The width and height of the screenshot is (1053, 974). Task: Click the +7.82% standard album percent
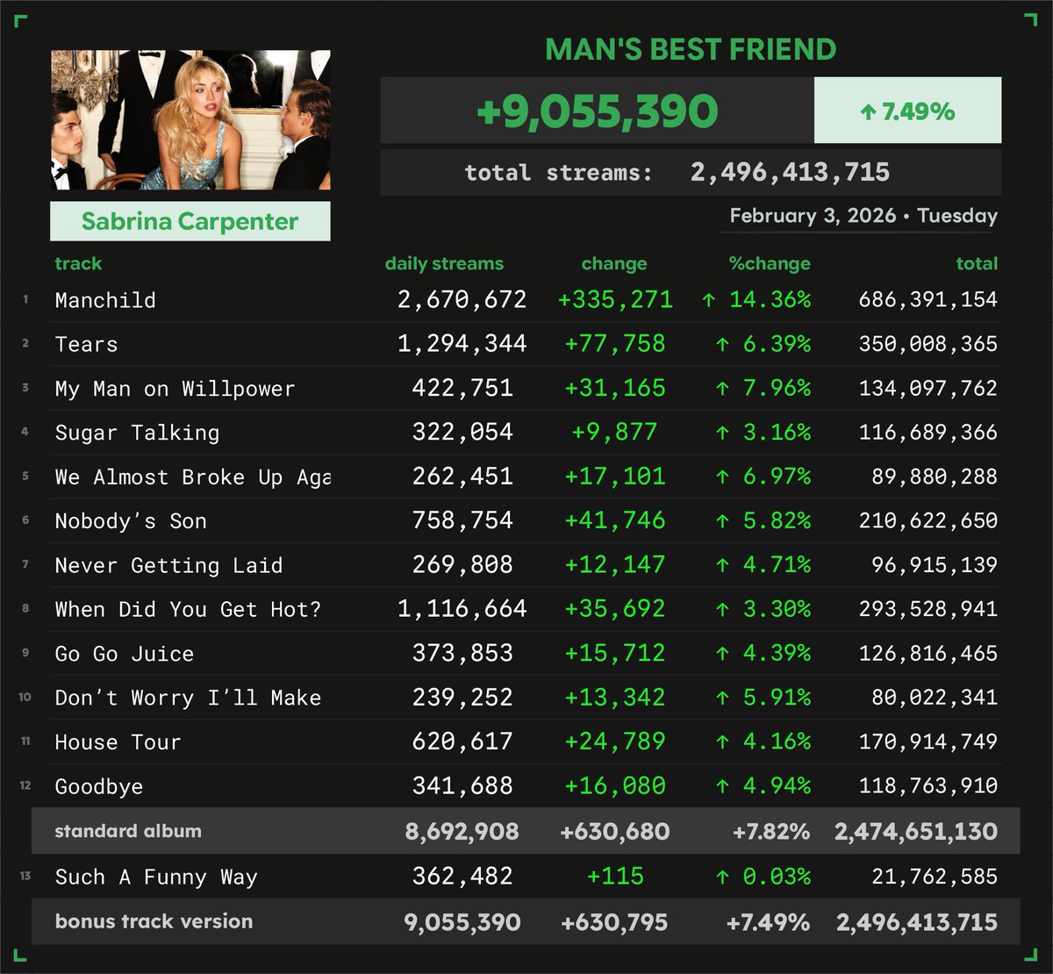tap(771, 832)
